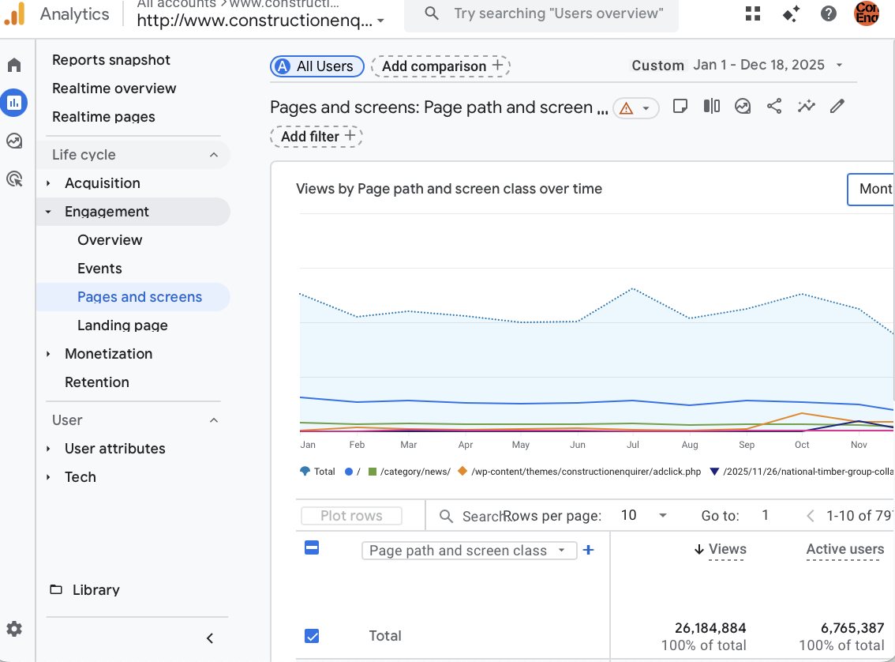The width and height of the screenshot is (895, 662).
Task: Expand the Acquisition section
Action: click(103, 183)
